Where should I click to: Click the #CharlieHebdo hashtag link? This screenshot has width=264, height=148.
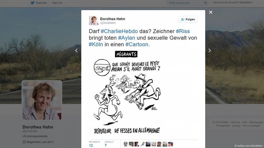[119, 31]
